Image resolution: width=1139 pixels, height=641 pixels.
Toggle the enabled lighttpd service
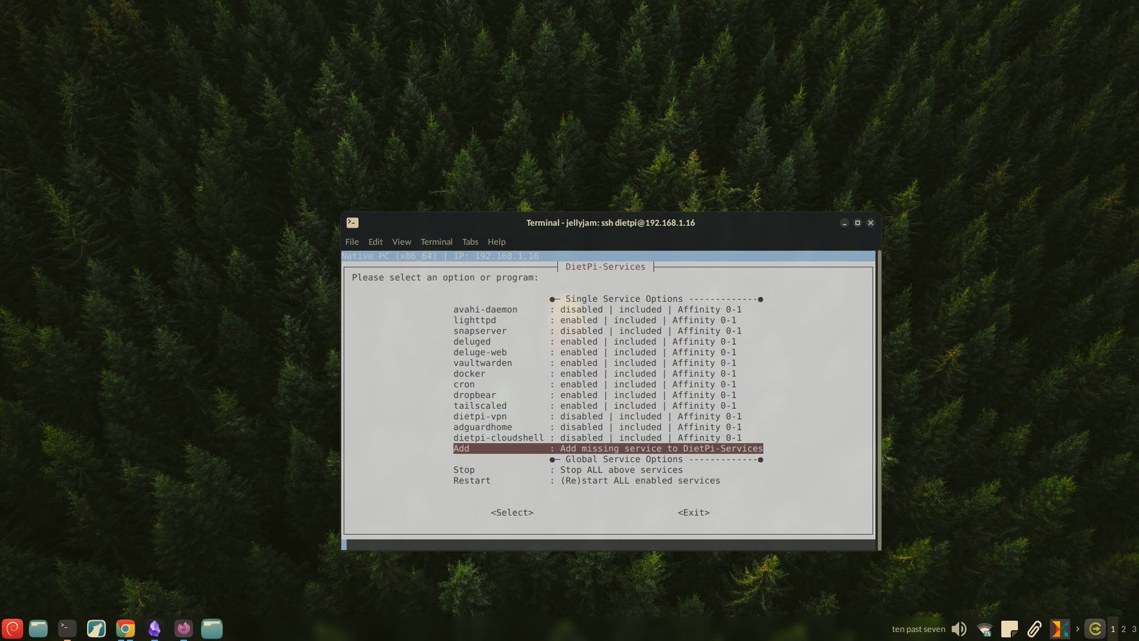475,320
